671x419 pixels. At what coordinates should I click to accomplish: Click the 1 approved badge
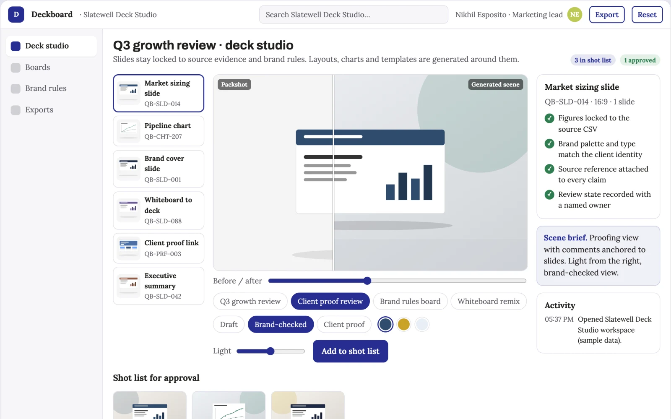click(640, 60)
